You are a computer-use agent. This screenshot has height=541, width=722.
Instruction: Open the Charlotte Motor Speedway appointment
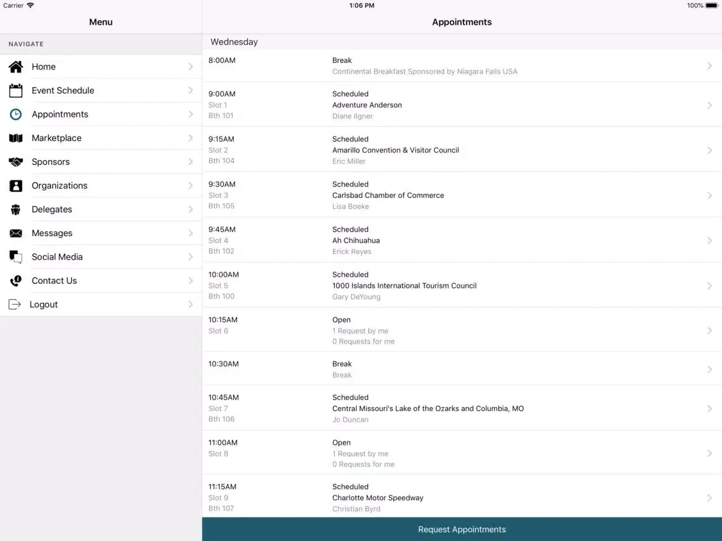[462, 497]
